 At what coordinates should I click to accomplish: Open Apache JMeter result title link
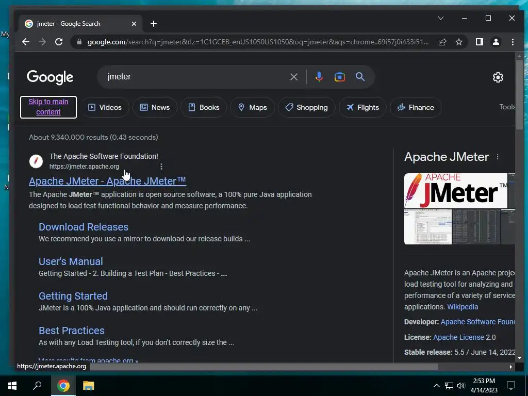[107, 181]
